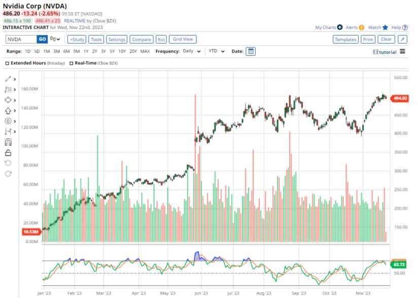The image size is (418, 304).
Task: Click the 10.53M volume marker
Action: click(x=32, y=232)
